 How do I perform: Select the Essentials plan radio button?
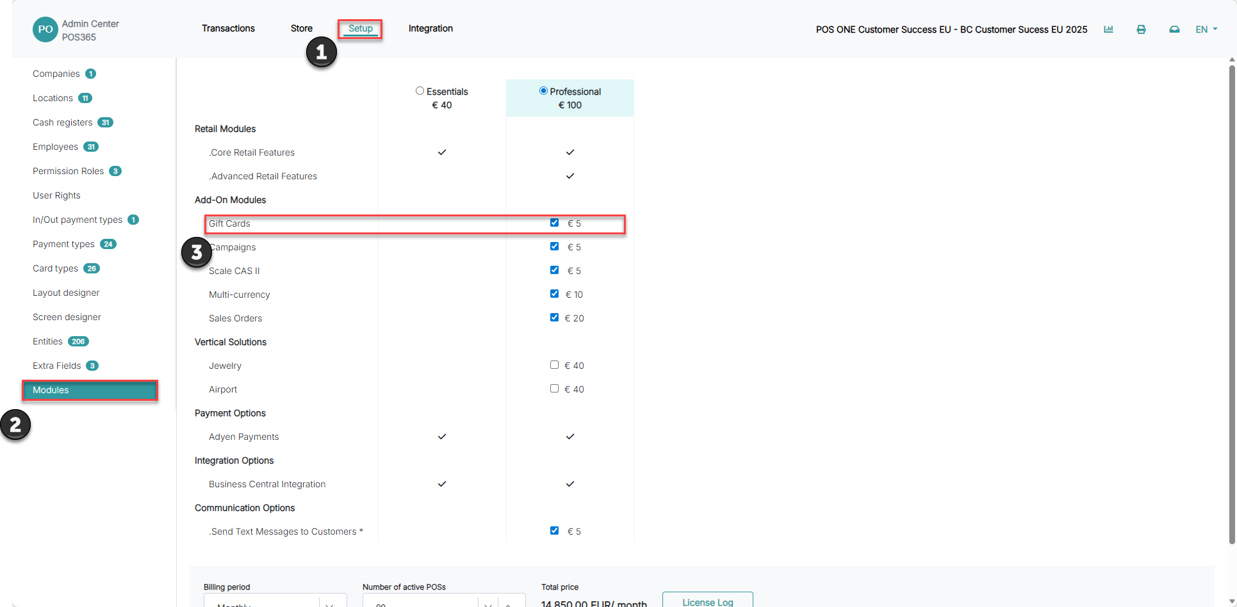[x=420, y=91]
